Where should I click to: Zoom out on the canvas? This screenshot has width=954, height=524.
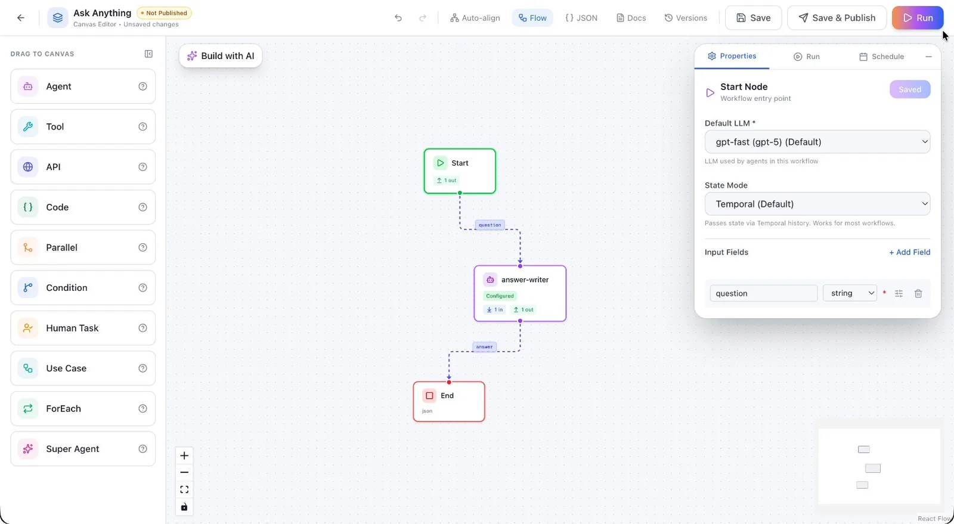(184, 472)
